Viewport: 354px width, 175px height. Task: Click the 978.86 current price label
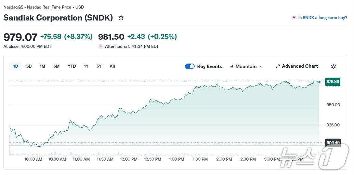(x=333, y=82)
